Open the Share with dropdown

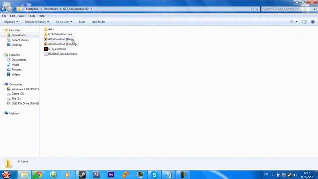[64, 22]
